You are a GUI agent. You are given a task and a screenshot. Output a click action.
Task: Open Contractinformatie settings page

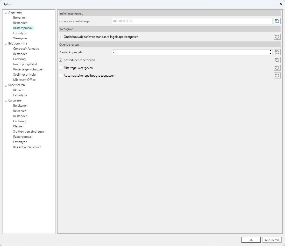26,49
